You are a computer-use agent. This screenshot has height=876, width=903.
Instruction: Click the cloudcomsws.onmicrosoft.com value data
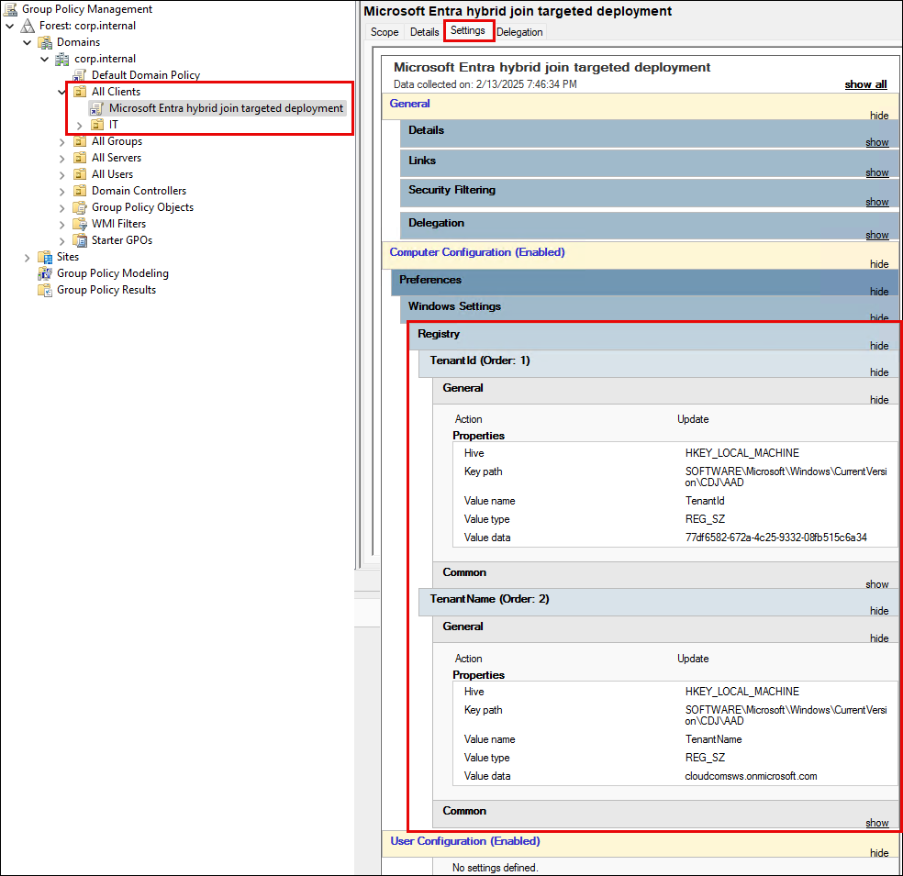click(751, 776)
